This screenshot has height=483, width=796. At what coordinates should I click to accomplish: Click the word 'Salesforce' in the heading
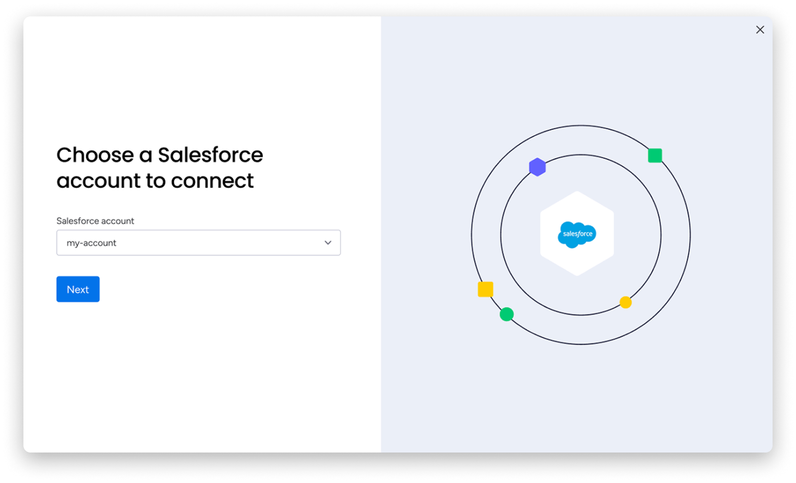click(x=210, y=155)
